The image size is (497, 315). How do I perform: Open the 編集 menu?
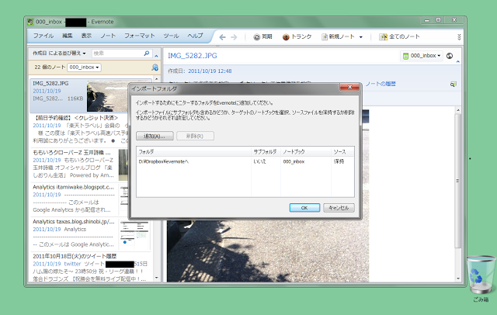coord(68,36)
